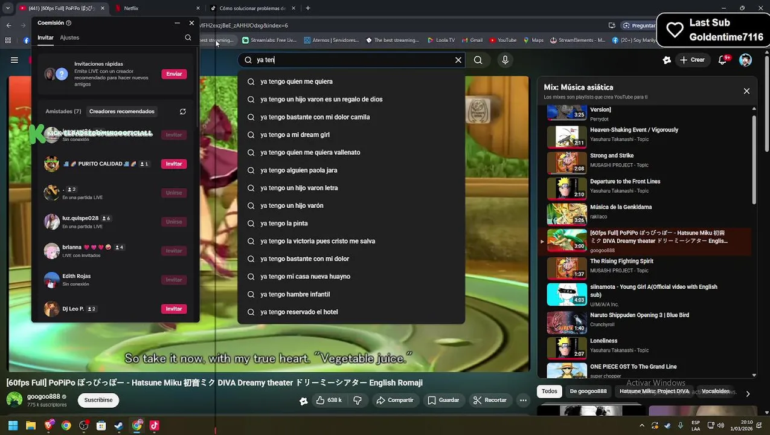Image resolution: width=770 pixels, height=435 pixels.
Task: Clear the YouTube search box with the X
Action: [x=458, y=60]
